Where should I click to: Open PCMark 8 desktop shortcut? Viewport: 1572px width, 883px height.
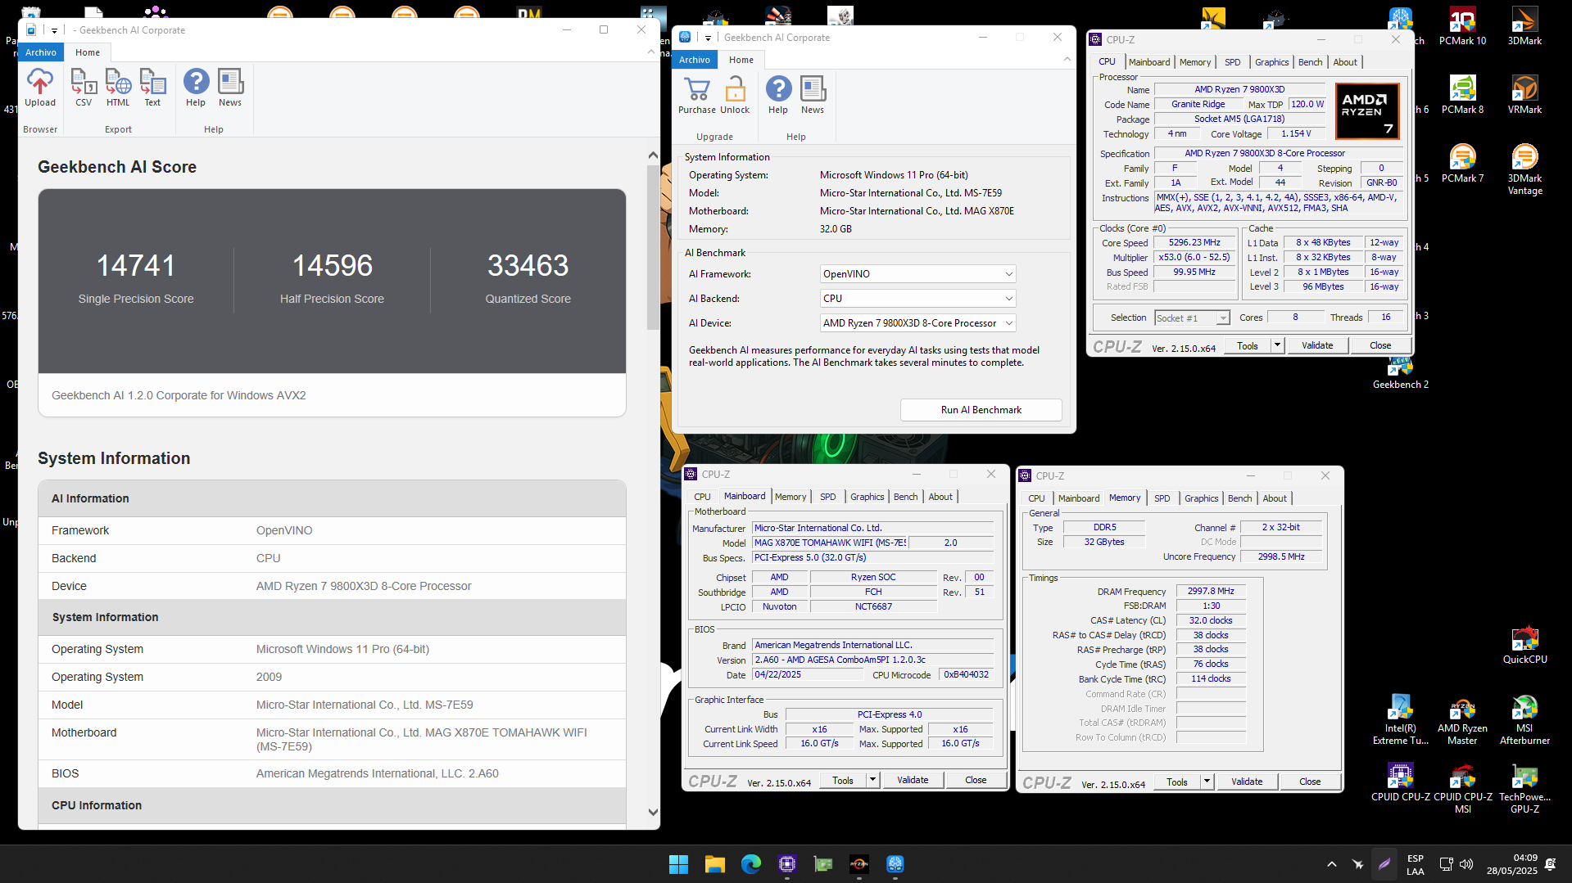click(x=1462, y=95)
